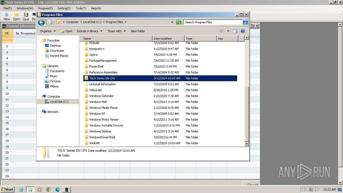Click the Open button in Explorer toolbar

tap(66, 31)
